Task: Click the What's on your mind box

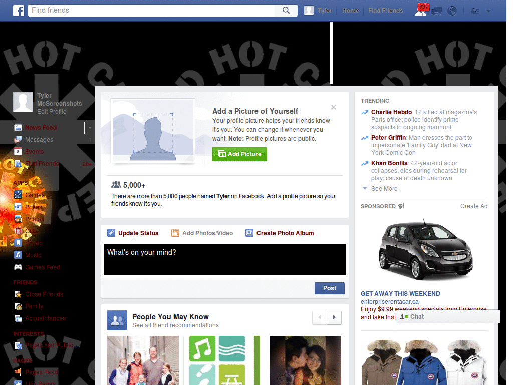Action: pyautogui.click(x=225, y=259)
